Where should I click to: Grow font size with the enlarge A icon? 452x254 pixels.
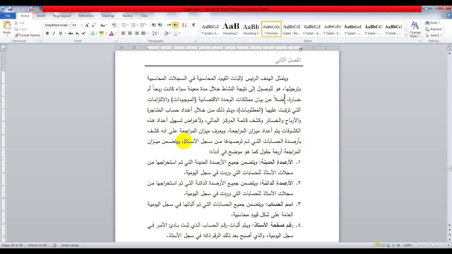tap(87, 25)
